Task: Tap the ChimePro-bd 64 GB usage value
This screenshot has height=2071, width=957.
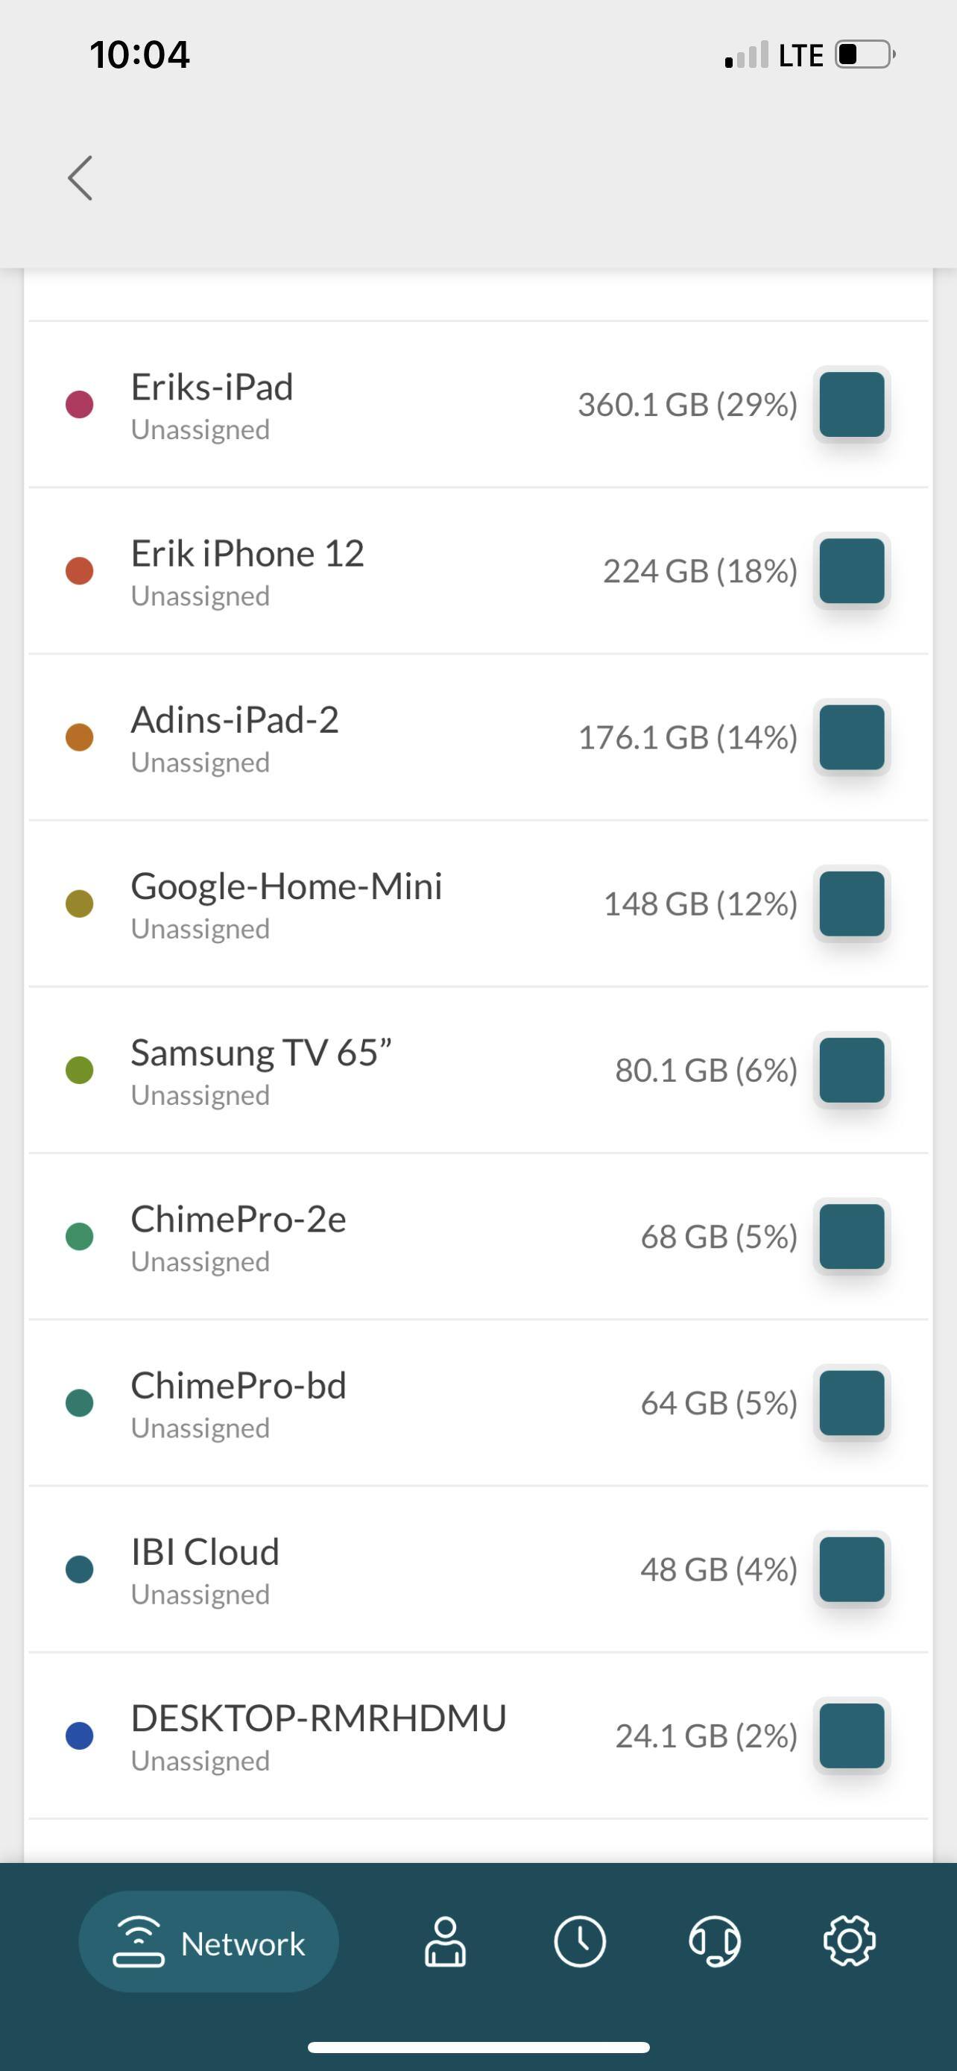Action: (x=718, y=1403)
